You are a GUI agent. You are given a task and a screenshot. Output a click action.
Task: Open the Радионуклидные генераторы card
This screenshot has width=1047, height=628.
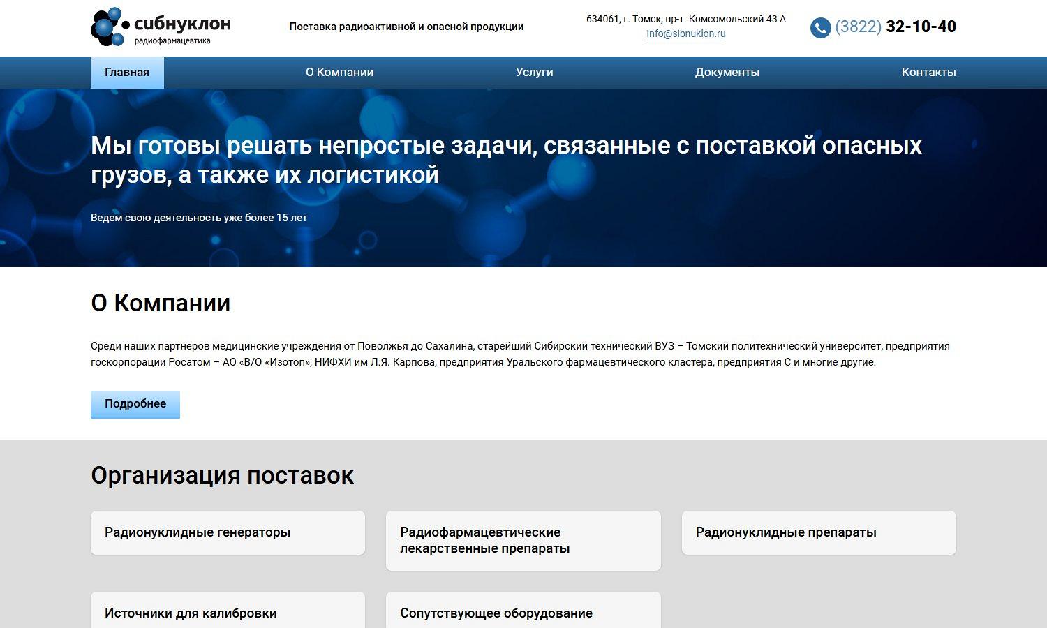tap(228, 532)
